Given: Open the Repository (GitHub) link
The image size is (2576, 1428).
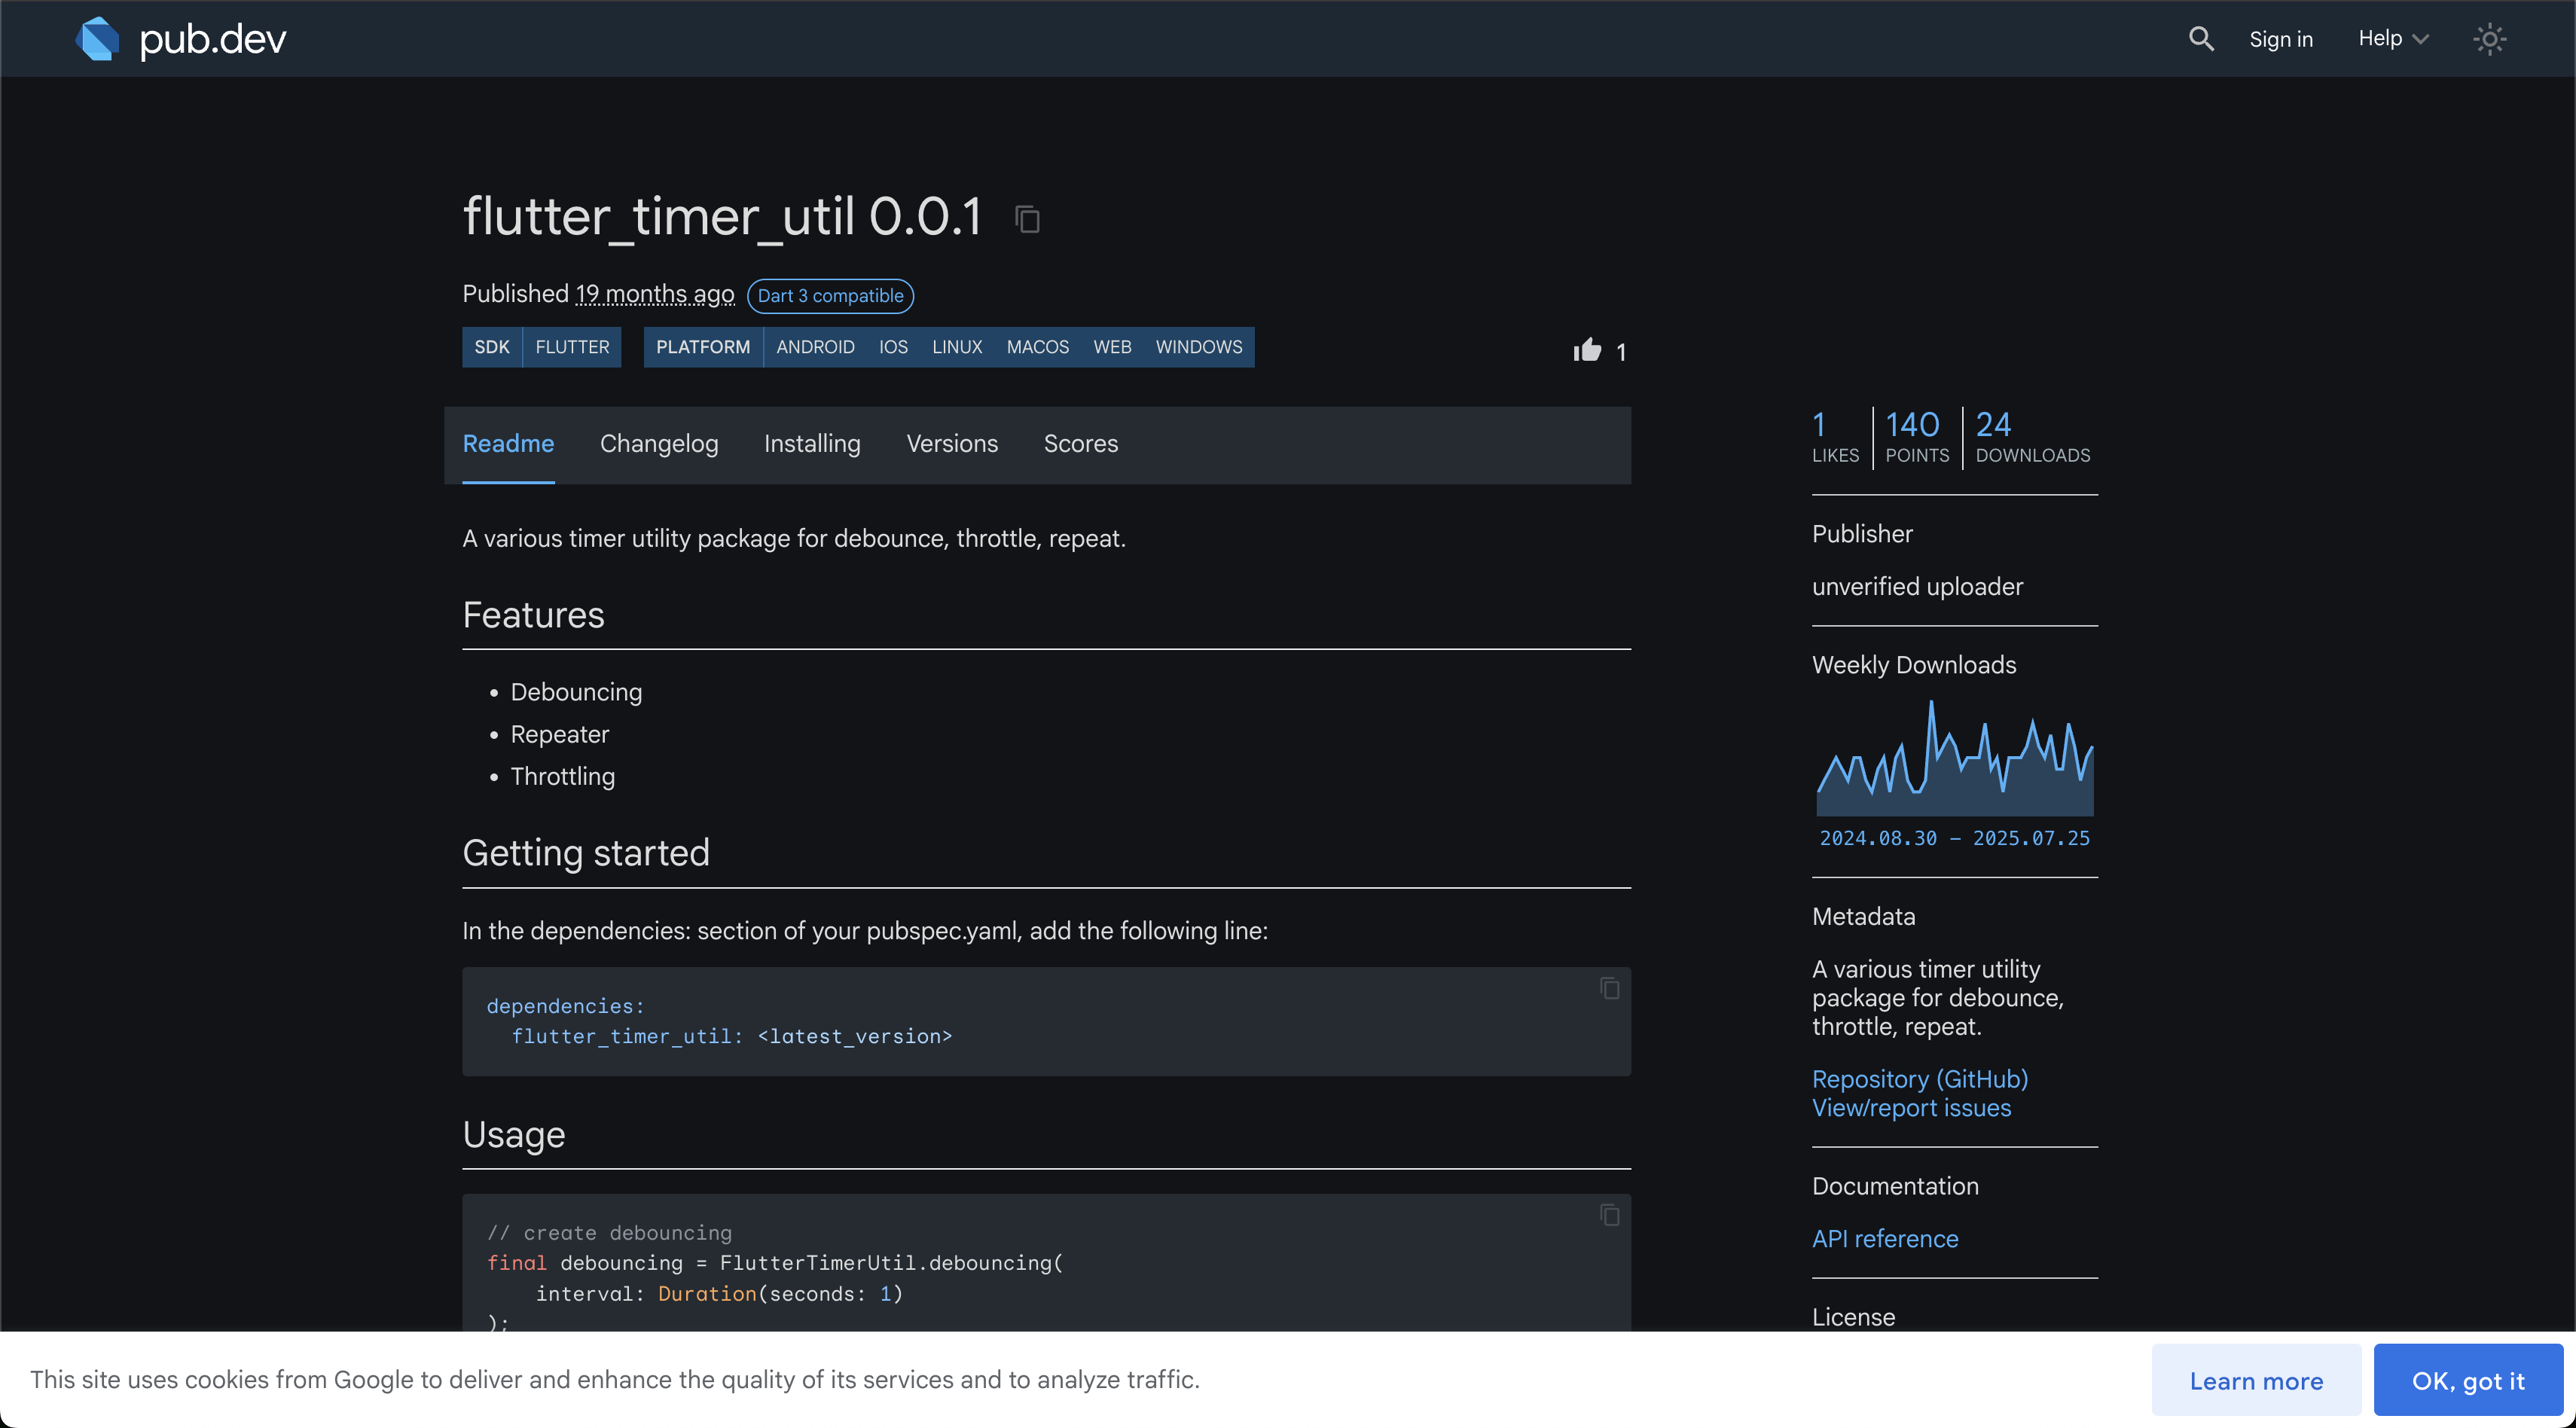Looking at the screenshot, I should (1919, 1079).
